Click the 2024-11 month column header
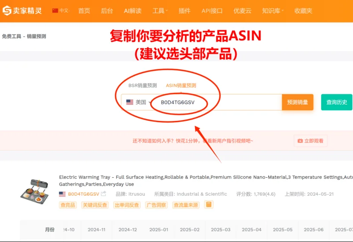This screenshot has width=353, height=242. pyautogui.click(x=96, y=230)
